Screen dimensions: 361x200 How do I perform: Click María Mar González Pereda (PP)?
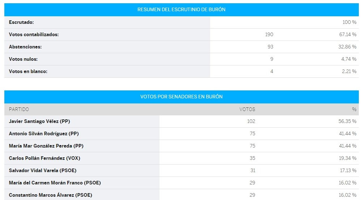click(x=46, y=146)
